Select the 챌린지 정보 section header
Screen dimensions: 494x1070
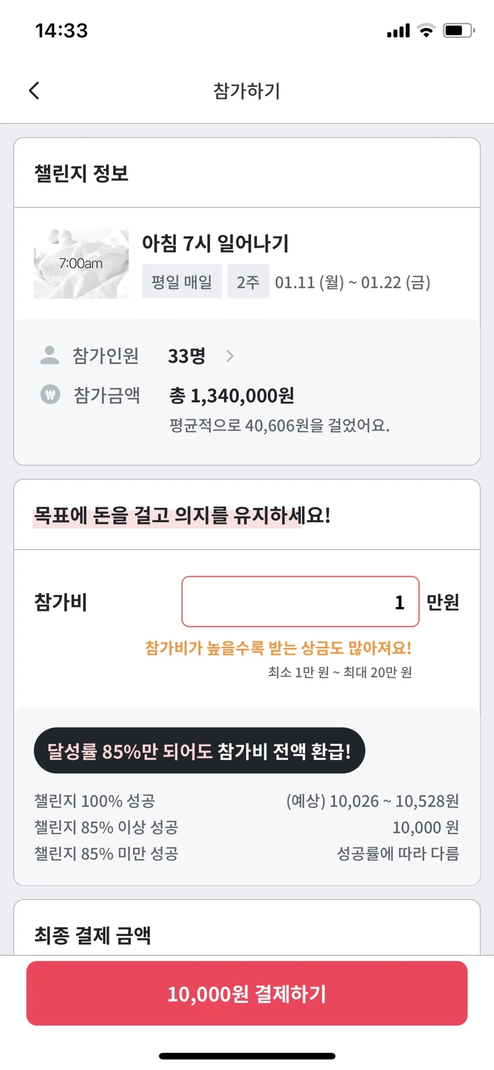click(82, 173)
